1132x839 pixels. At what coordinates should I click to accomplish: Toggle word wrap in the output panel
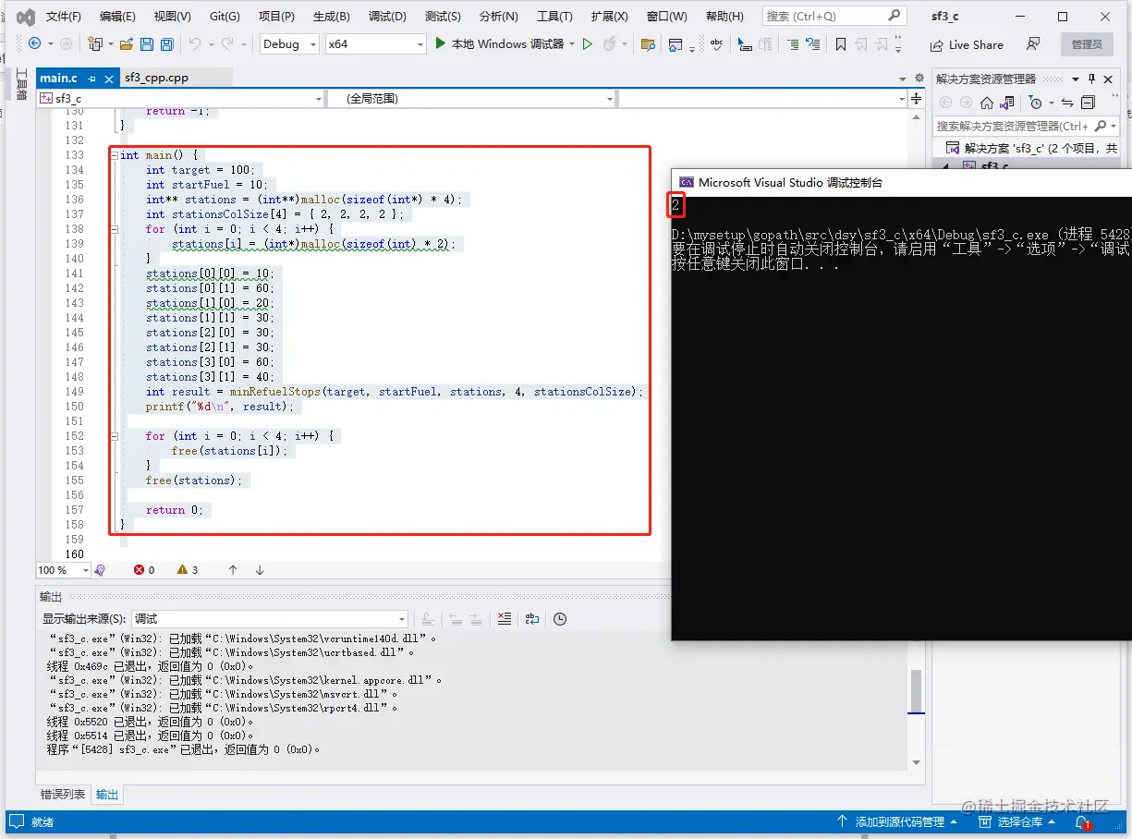532,619
